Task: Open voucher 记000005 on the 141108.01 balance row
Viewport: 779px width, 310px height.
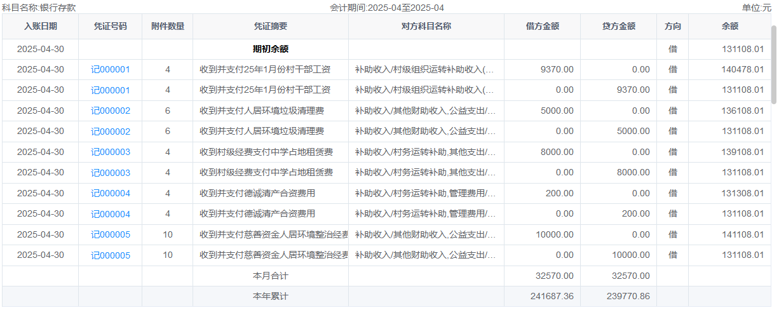Action: [111, 234]
